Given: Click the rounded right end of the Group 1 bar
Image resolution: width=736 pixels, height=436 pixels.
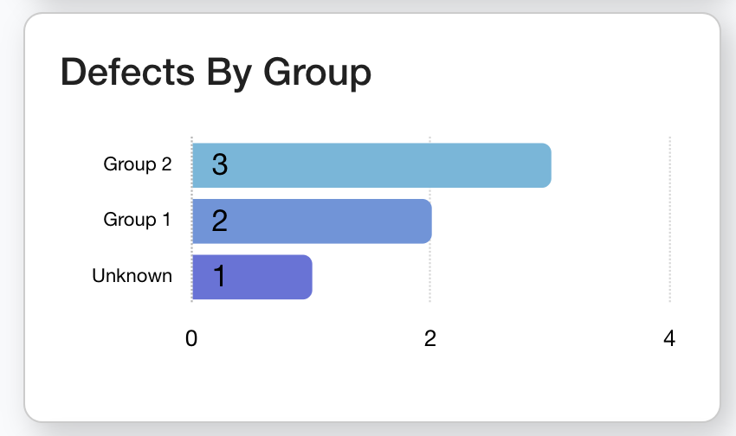Looking at the screenshot, I should [425, 221].
